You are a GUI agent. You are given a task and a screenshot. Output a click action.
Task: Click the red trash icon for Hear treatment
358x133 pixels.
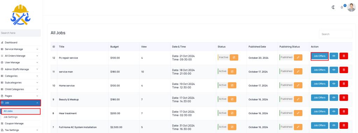click(344, 111)
